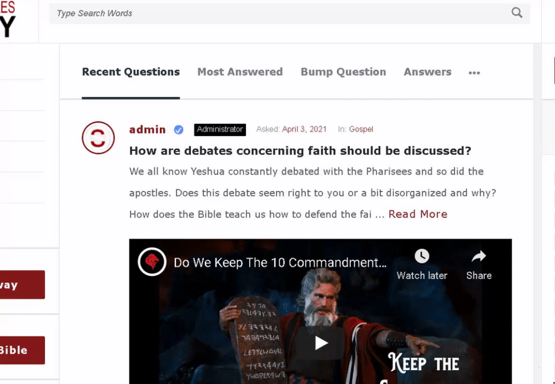Open the admin username link
Image resolution: width=555 pixels, height=384 pixels.
click(148, 129)
